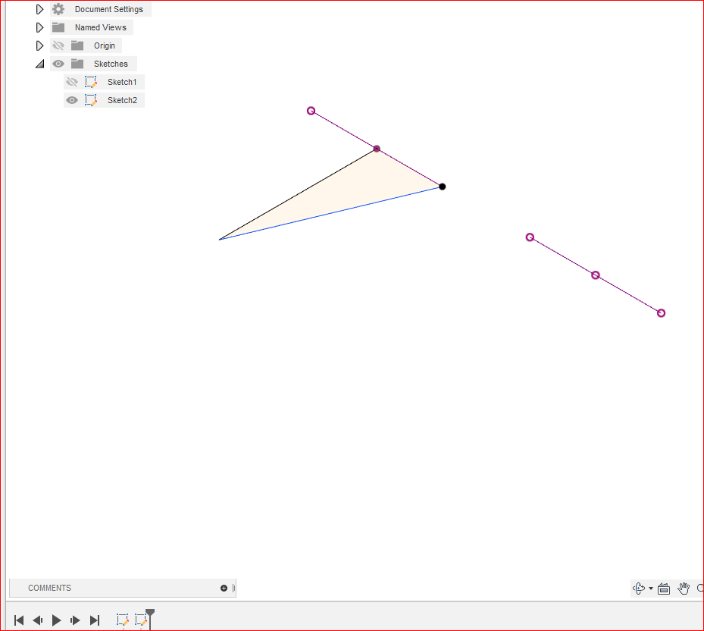Select the Sketch2 label in browser
This screenshot has width=704, height=631.
click(x=123, y=100)
